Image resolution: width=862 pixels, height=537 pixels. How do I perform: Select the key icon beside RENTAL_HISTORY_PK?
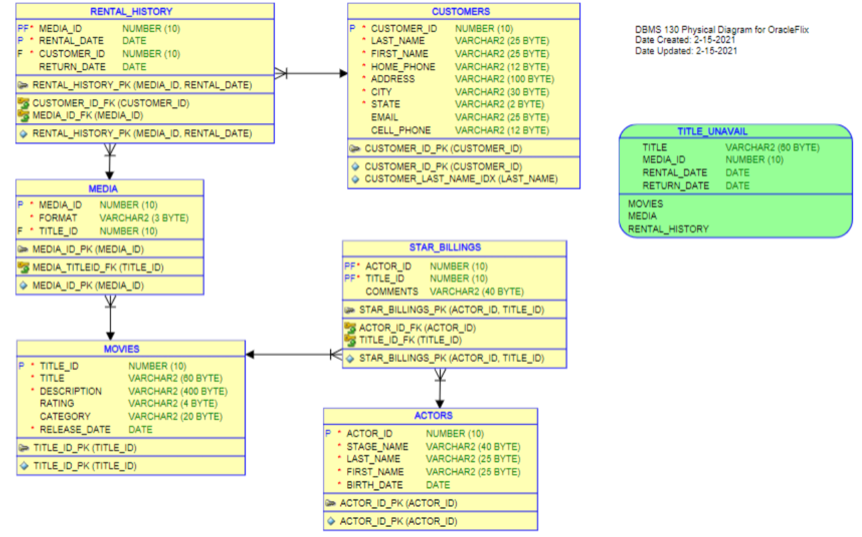point(24,85)
